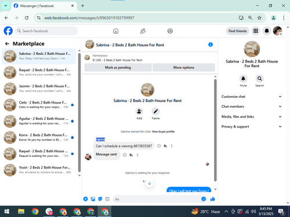Add people to the chat
290x217 pixels.
139,112
